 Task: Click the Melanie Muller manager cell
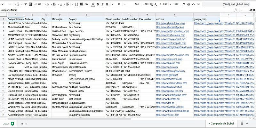tap(60, 71)
